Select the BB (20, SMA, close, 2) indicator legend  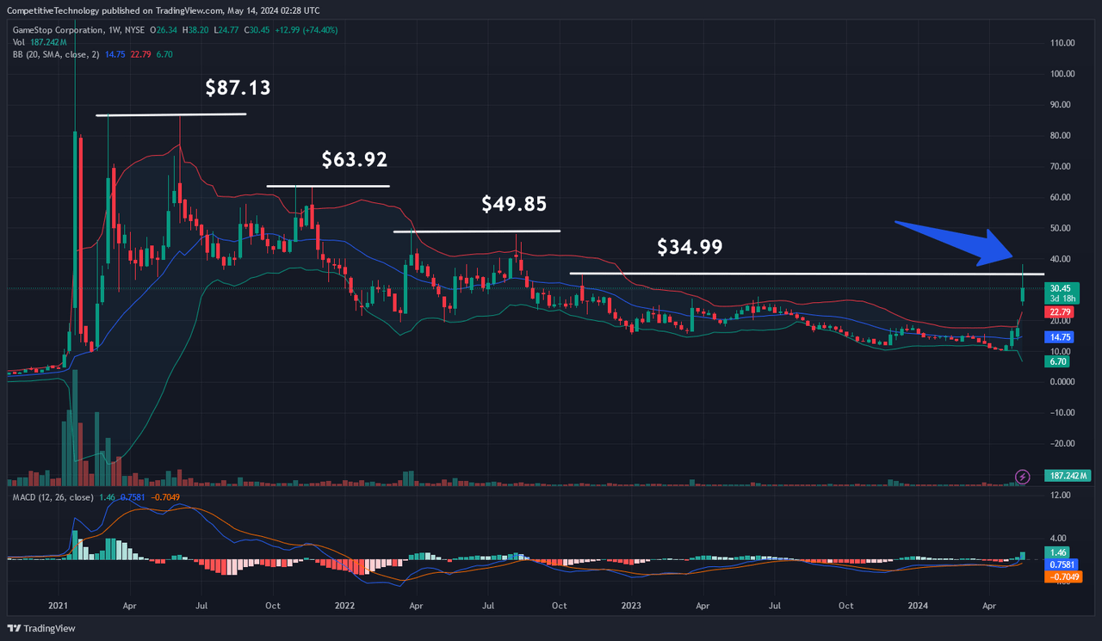point(56,53)
